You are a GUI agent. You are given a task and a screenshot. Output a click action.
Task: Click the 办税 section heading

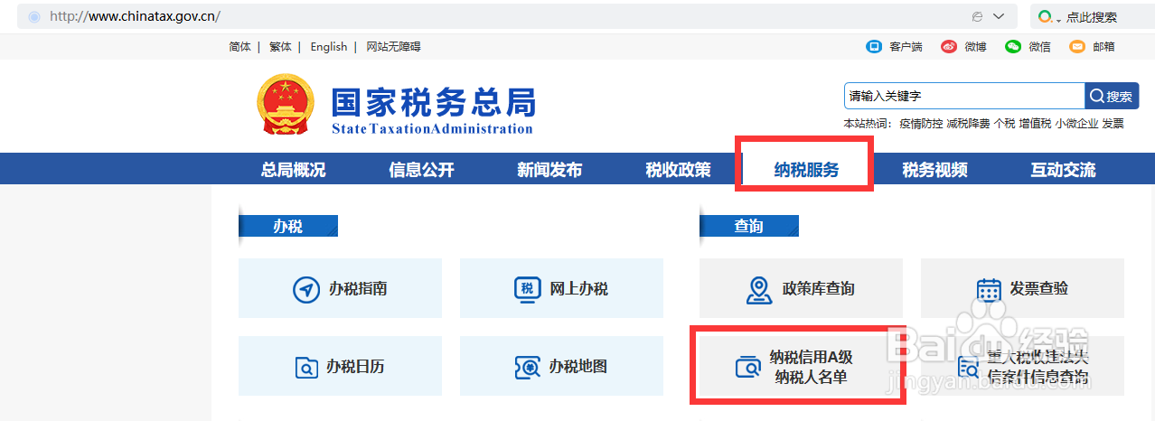[x=287, y=226]
